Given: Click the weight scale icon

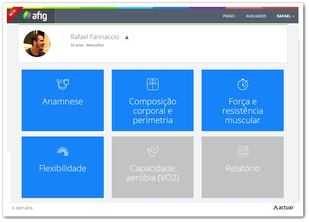Looking at the screenshot, I should [x=153, y=84].
